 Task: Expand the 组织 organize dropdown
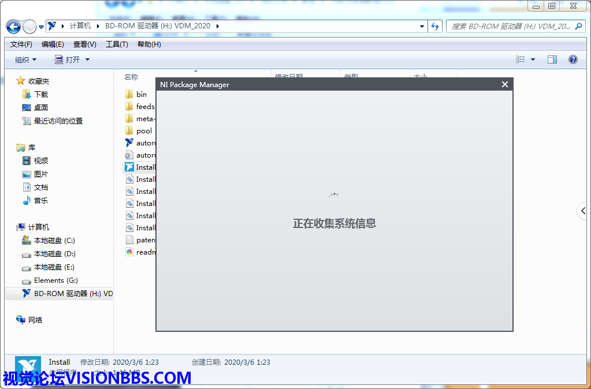25,59
